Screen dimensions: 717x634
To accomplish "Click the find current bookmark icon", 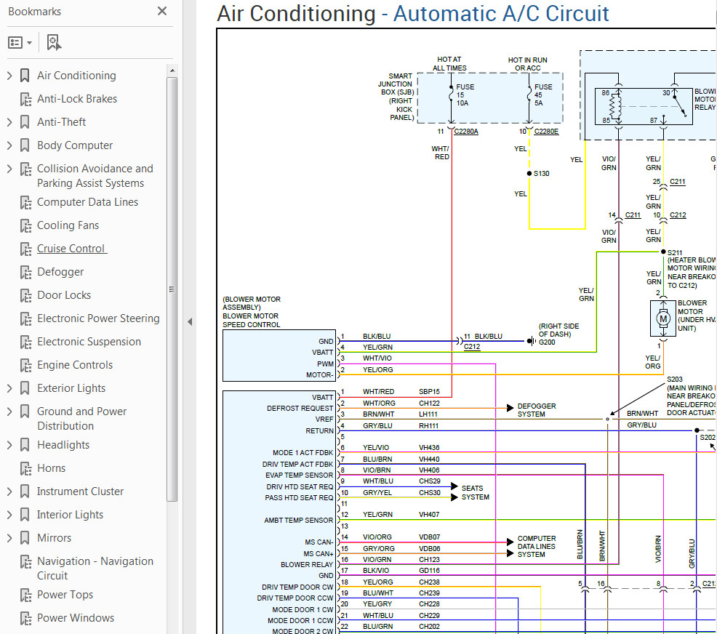I will click(x=54, y=42).
